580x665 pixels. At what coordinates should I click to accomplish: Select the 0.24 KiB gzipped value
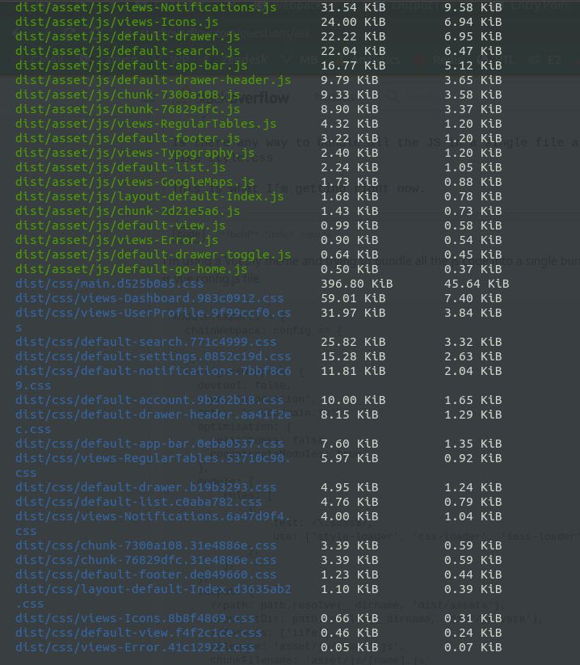coord(473,633)
